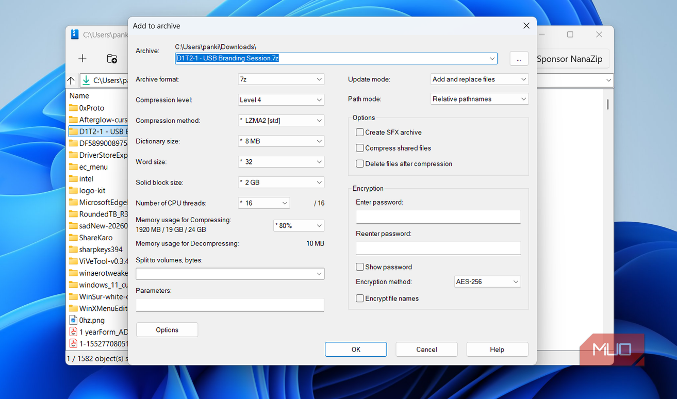The width and height of the screenshot is (677, 399).
Task: Click the Enter password field
Action: point(438,217)
